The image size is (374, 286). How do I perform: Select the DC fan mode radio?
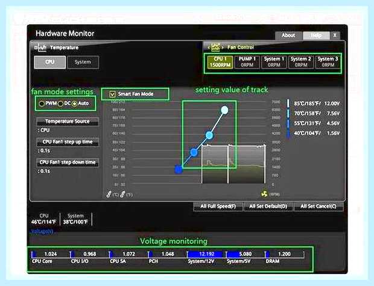[x=60, y=104]
